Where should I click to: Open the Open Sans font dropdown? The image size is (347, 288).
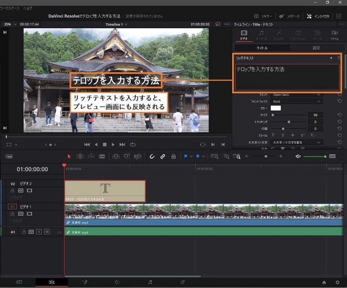click(x=296, y=95)
